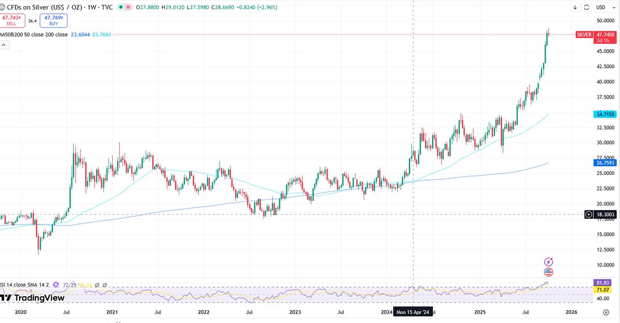620x323 pixels.
Task: Click the 23.7661 MA200 value in legend
Action: tap(103, 35)
